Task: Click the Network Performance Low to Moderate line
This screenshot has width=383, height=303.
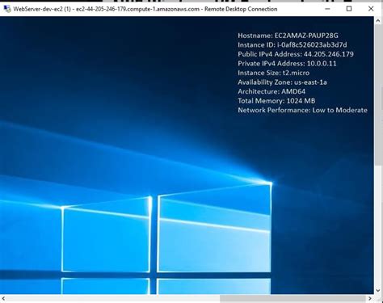Action: (302, 110)
